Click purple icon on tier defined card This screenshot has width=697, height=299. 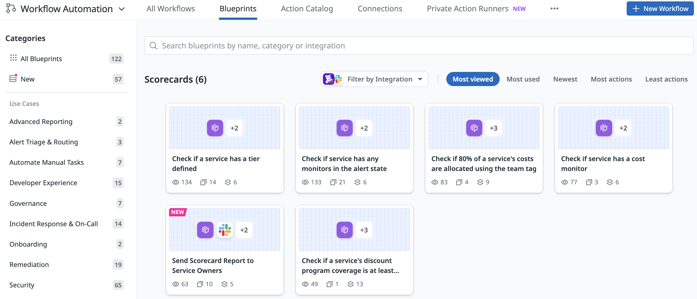215,128
